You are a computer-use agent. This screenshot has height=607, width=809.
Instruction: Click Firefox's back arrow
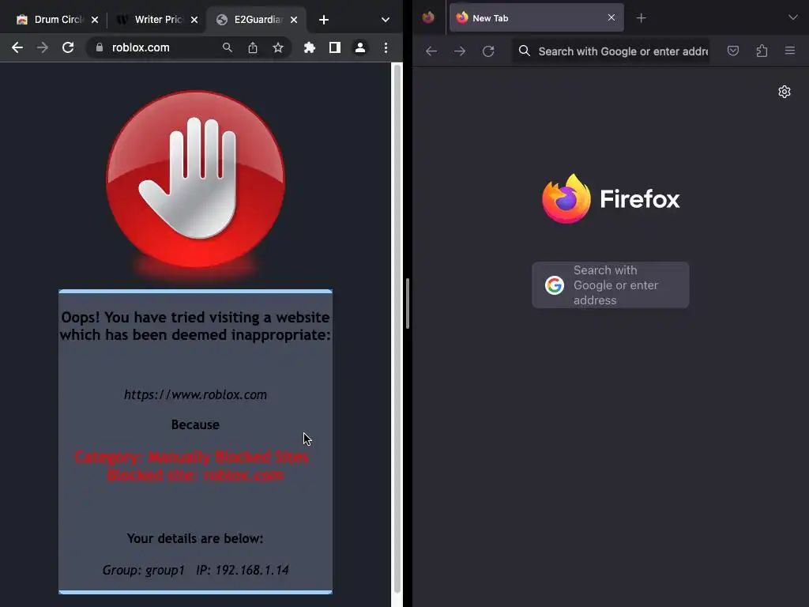pyautogui.click(x=431, y=51)
